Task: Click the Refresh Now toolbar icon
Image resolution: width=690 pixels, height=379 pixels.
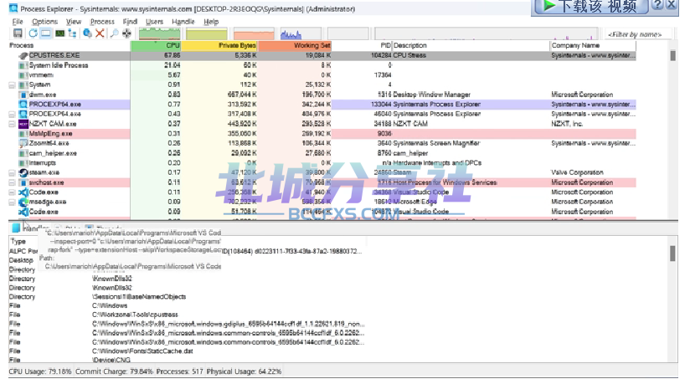Action: point(33,33)
